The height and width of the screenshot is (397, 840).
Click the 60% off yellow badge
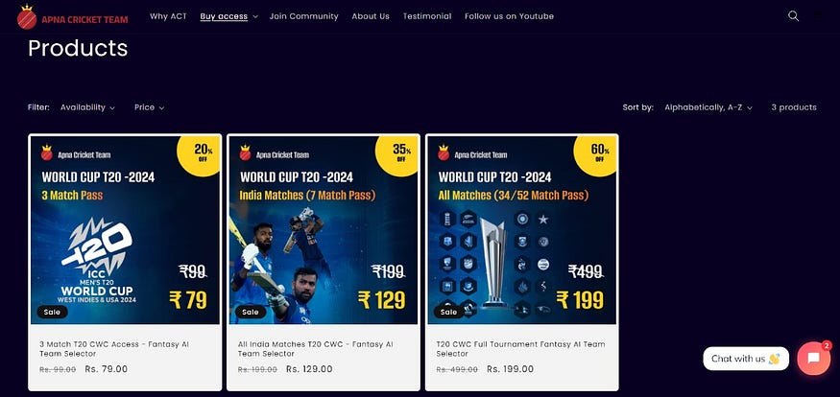coord(596,154)
